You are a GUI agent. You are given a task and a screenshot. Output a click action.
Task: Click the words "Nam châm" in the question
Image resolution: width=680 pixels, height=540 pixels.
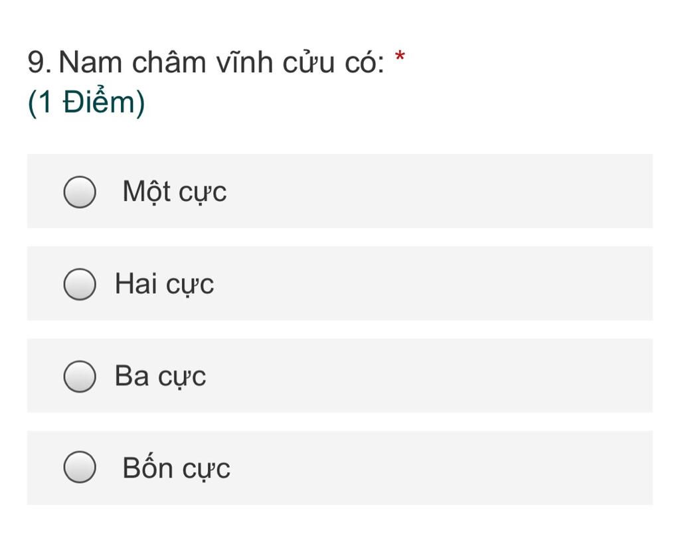coord(132,62)
